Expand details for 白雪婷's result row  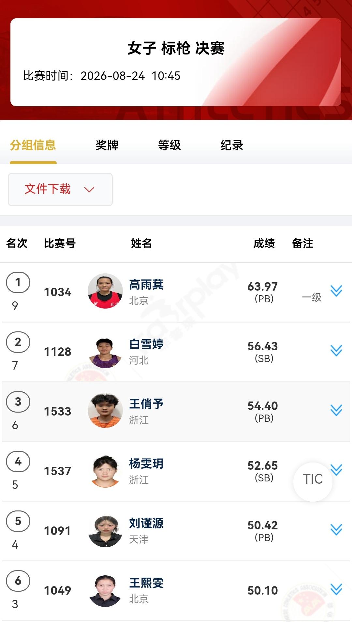336,350
